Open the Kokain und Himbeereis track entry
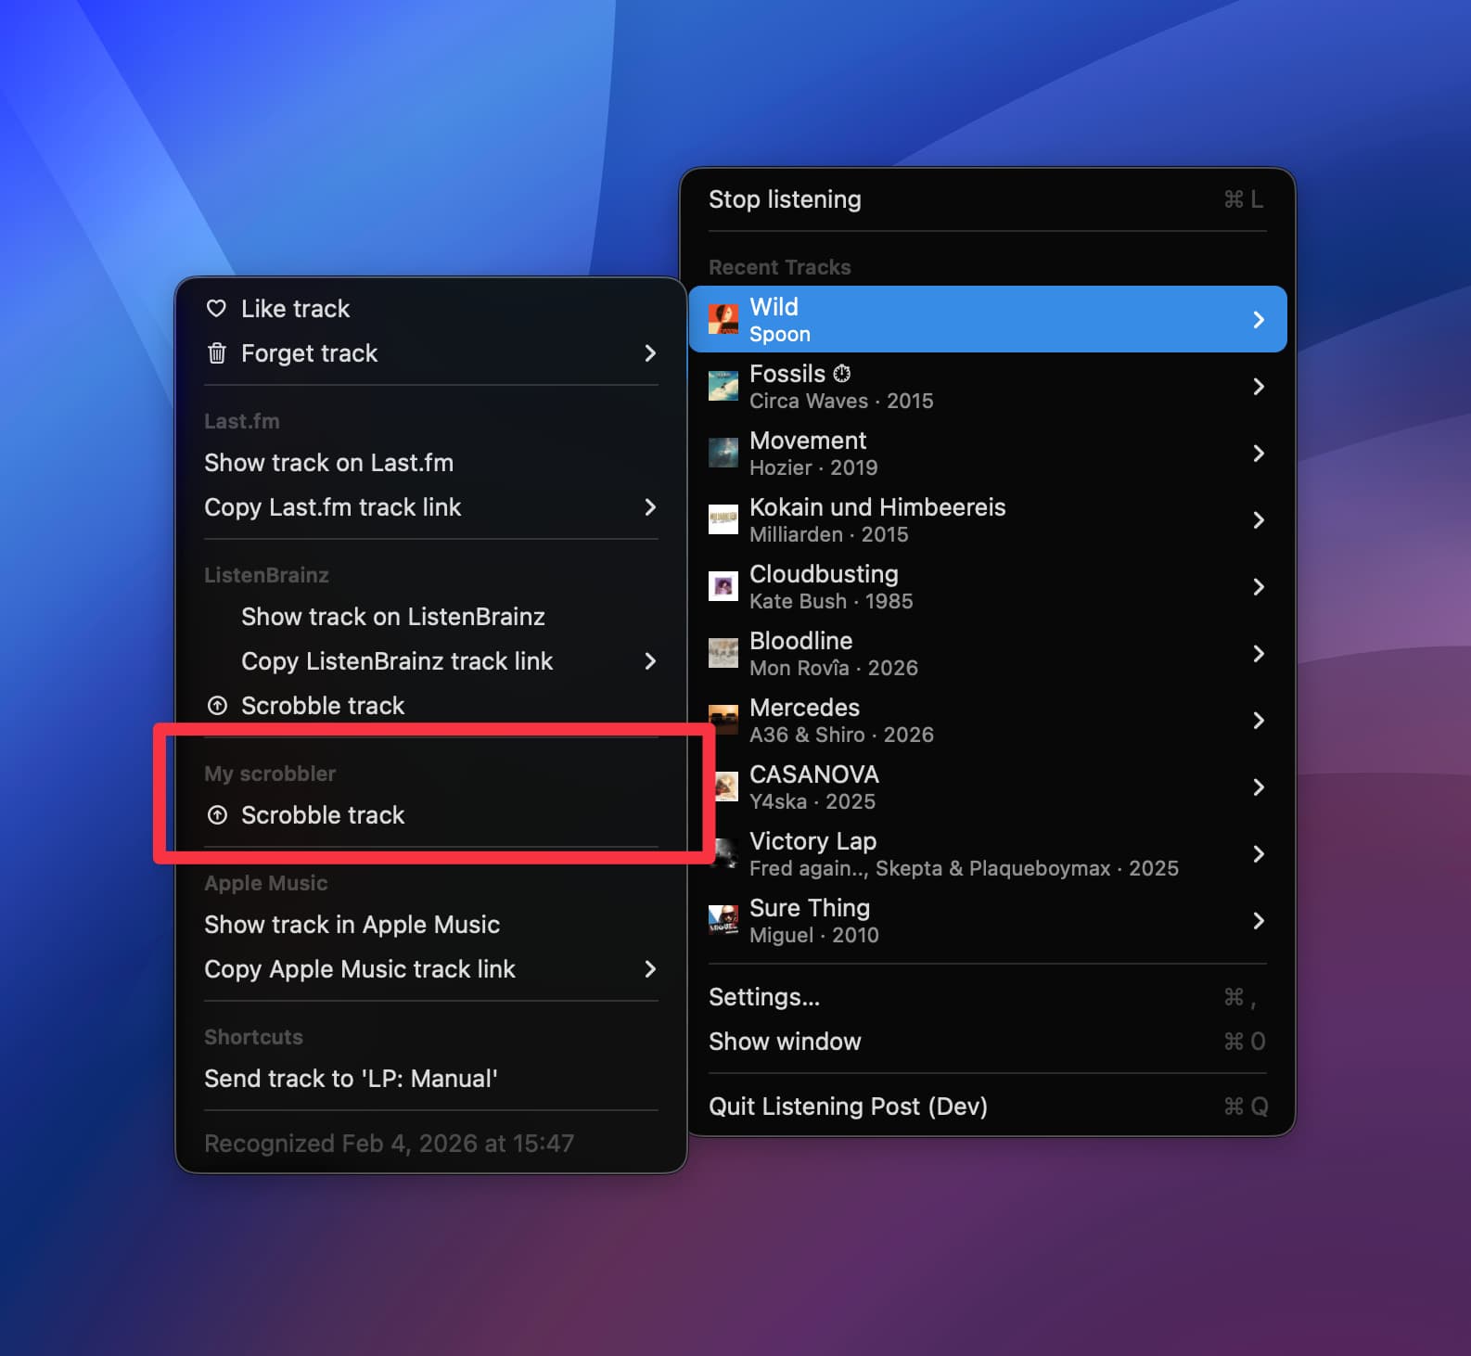Viewport: 1471px width, 1356px height. 876,520
